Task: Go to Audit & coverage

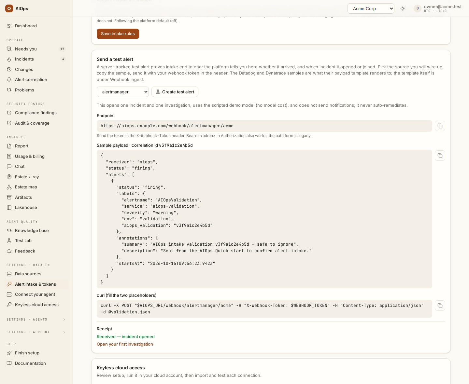Action: pos(36,123)
